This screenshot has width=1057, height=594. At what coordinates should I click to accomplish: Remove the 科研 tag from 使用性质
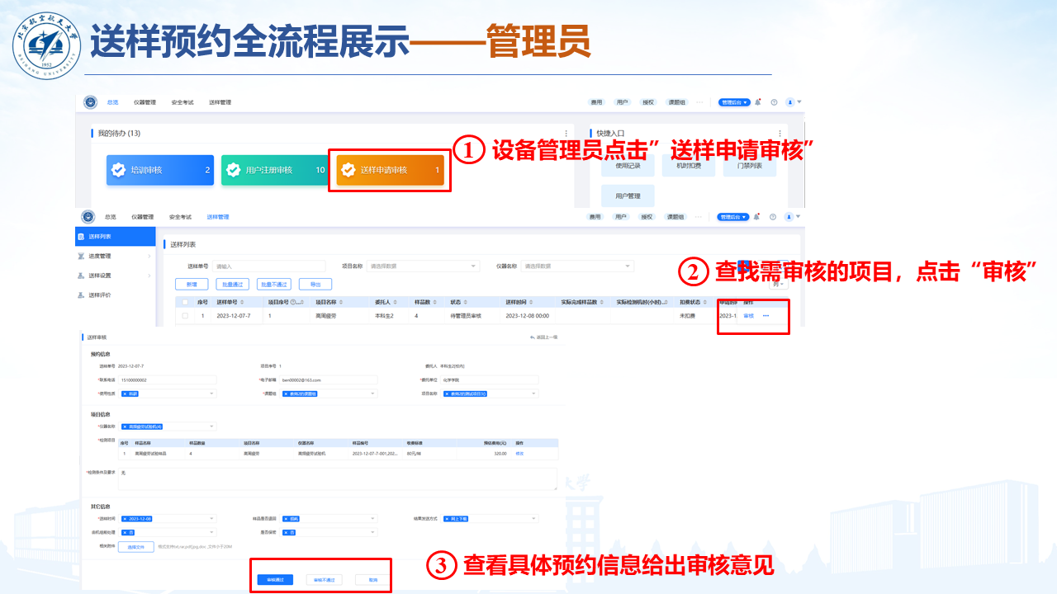click(125, 394)
